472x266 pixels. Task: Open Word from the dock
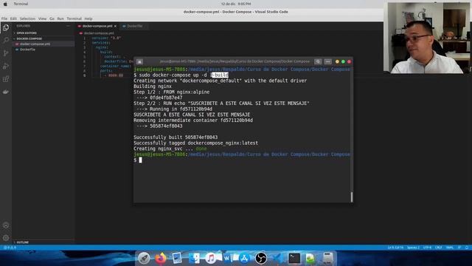227,258
